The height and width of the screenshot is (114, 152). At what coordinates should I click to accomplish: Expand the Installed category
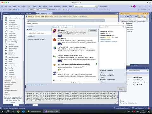click(27, 27)
